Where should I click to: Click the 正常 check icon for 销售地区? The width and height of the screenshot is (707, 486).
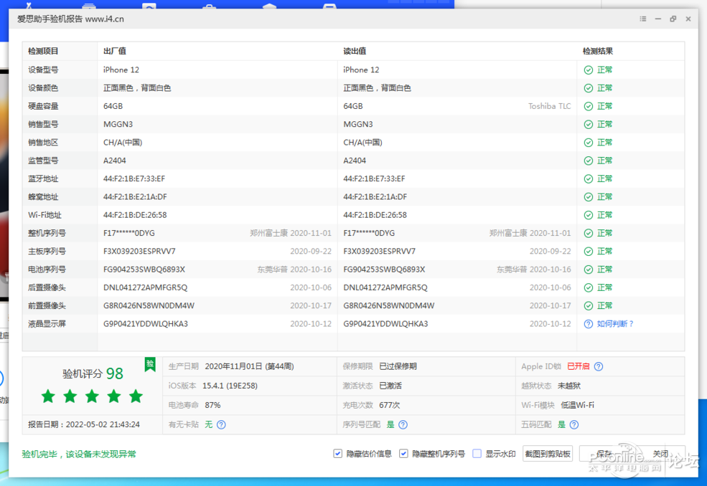(x=589, y=143)
